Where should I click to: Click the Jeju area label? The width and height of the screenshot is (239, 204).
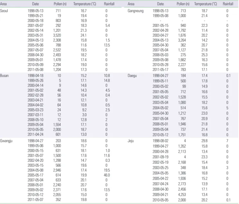click(x=131, y=141)
